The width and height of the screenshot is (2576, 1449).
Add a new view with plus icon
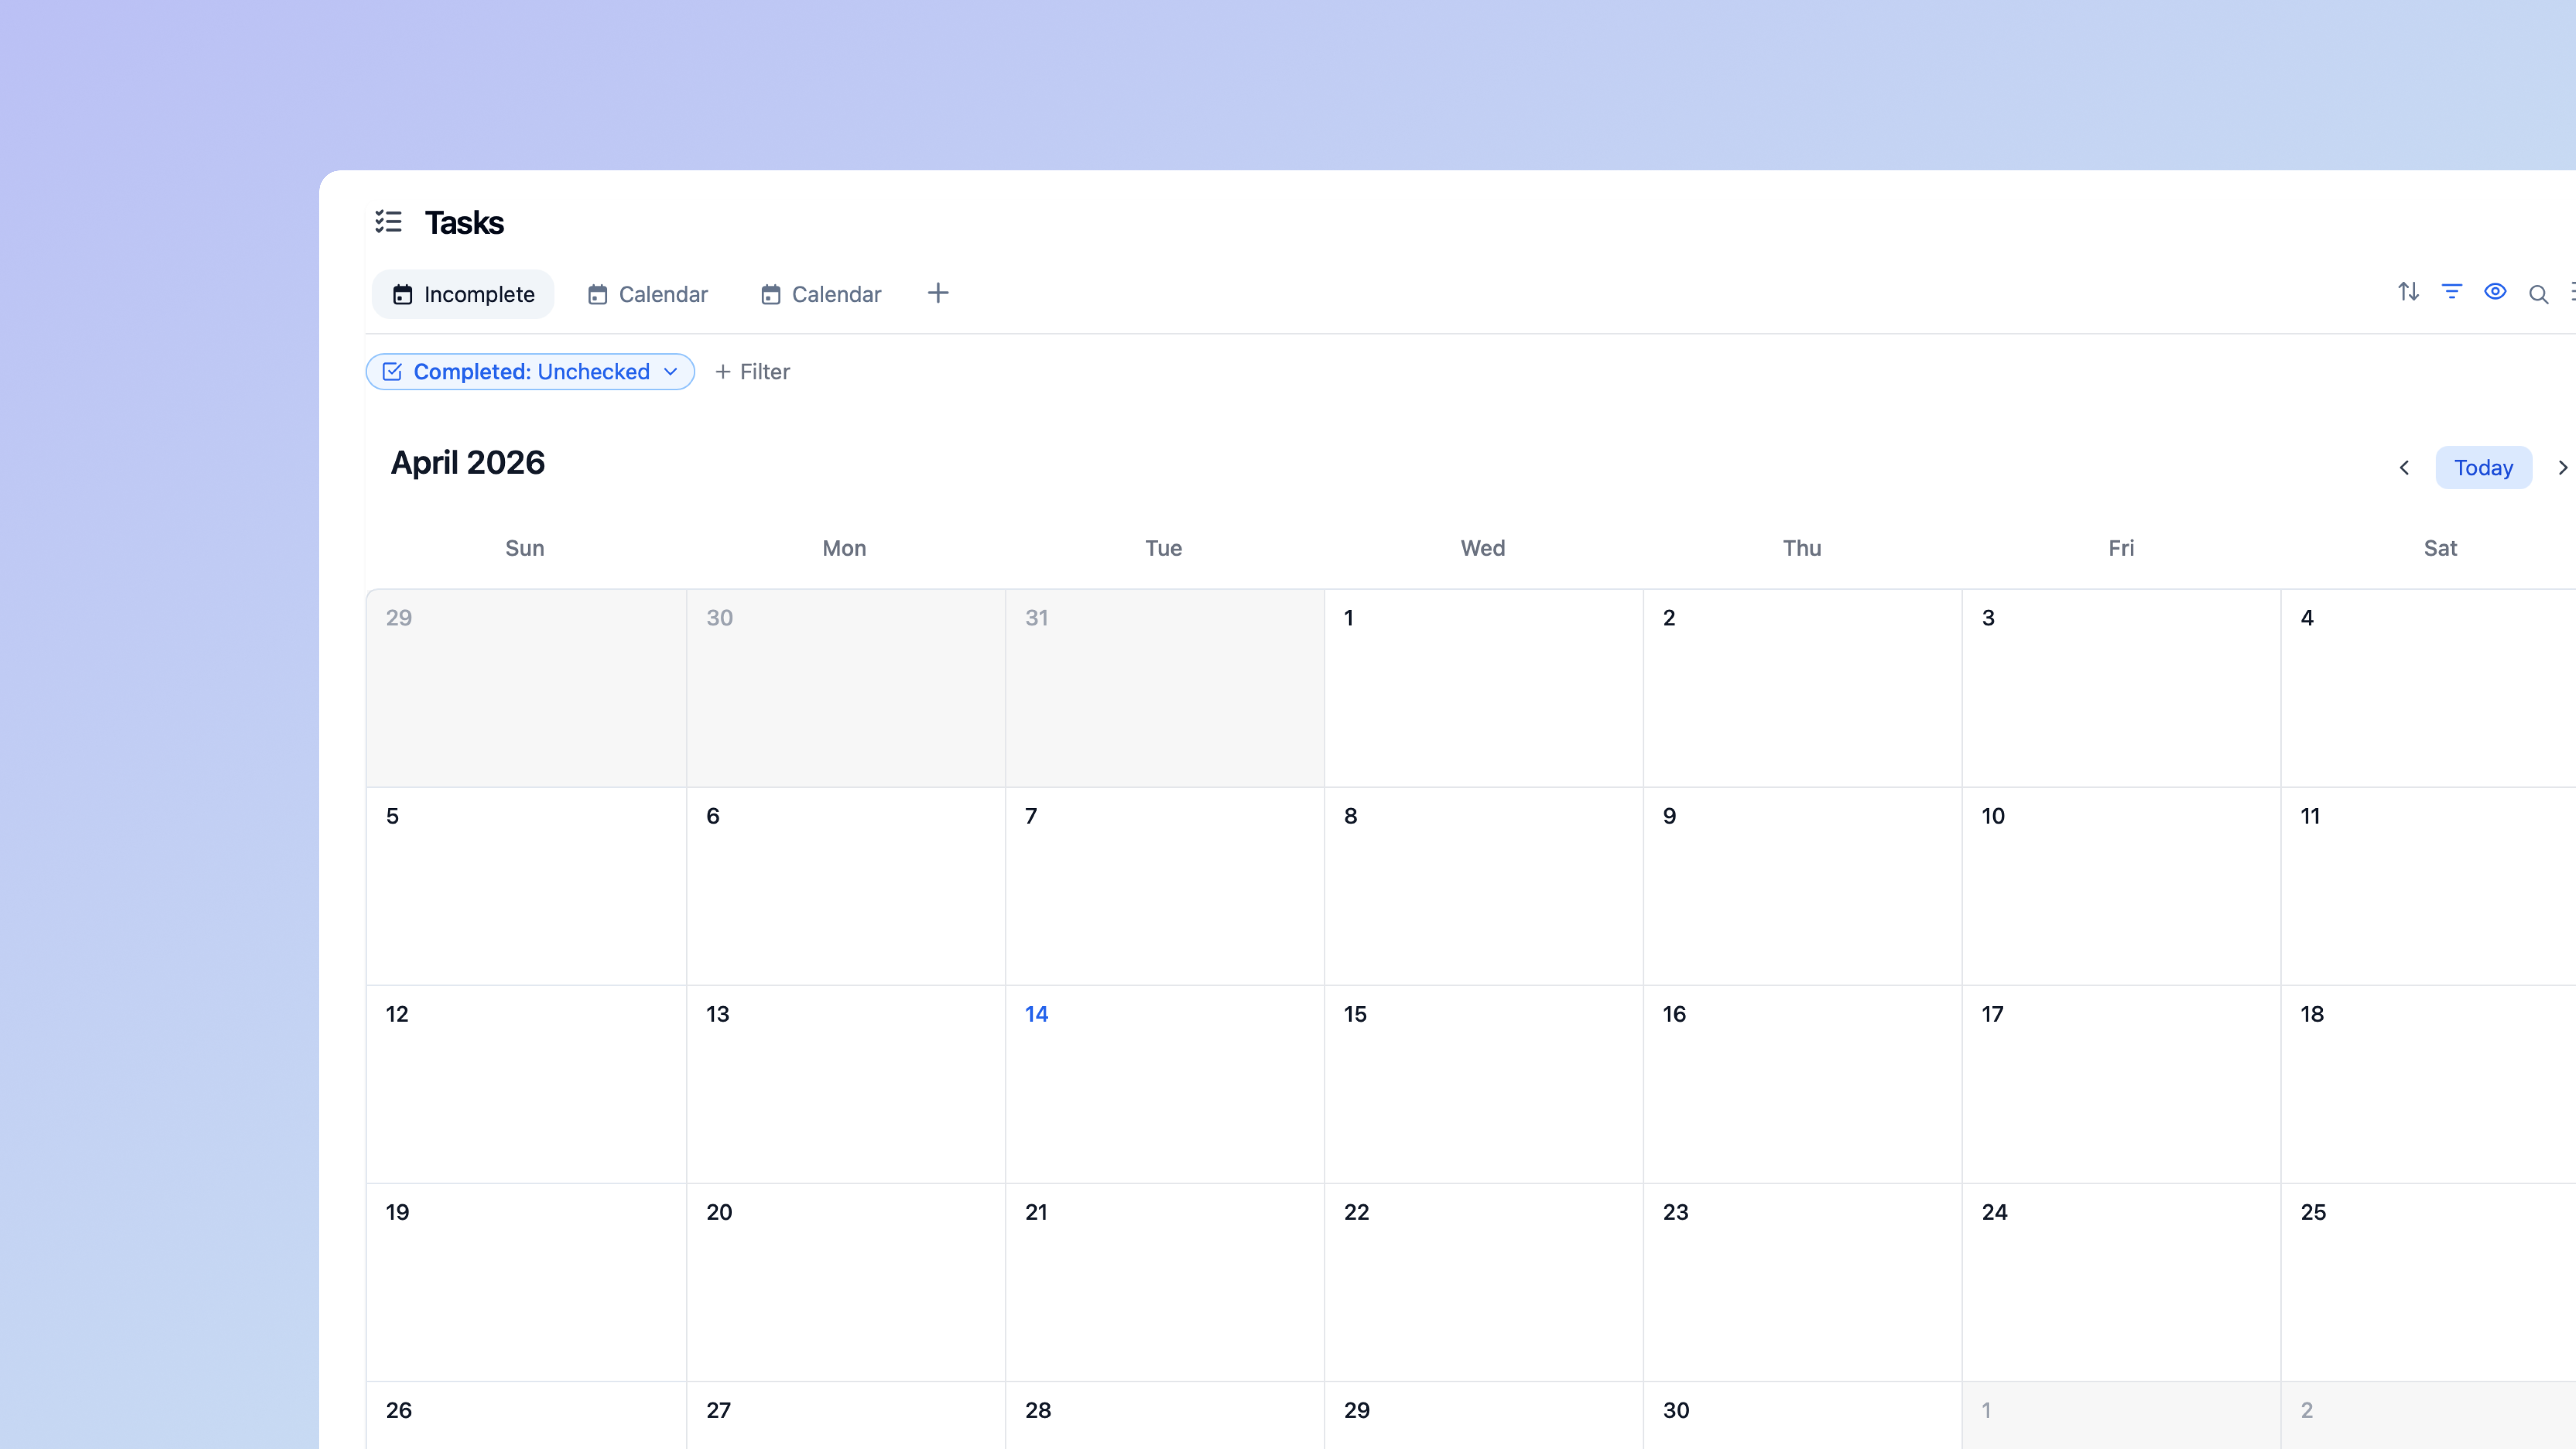[937, 293]
